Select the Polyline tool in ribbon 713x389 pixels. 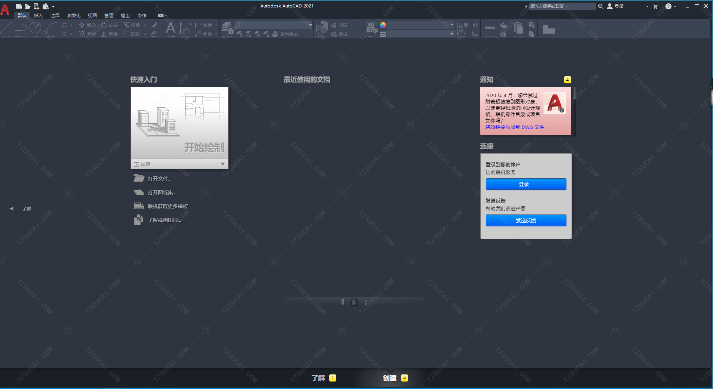(21, 28)
